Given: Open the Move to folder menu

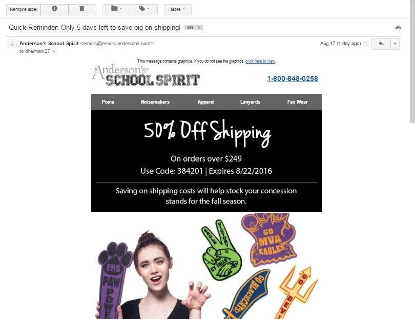Looking at the screenshot, I should 116,9.
